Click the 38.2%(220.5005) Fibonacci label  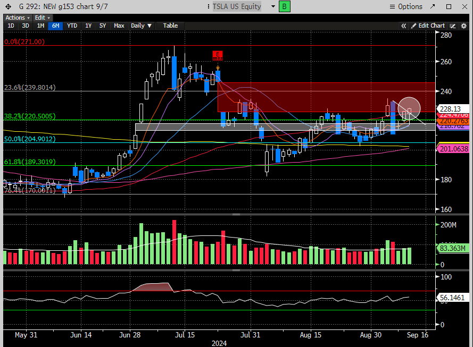pyautogui.click(x=30, y=116)
